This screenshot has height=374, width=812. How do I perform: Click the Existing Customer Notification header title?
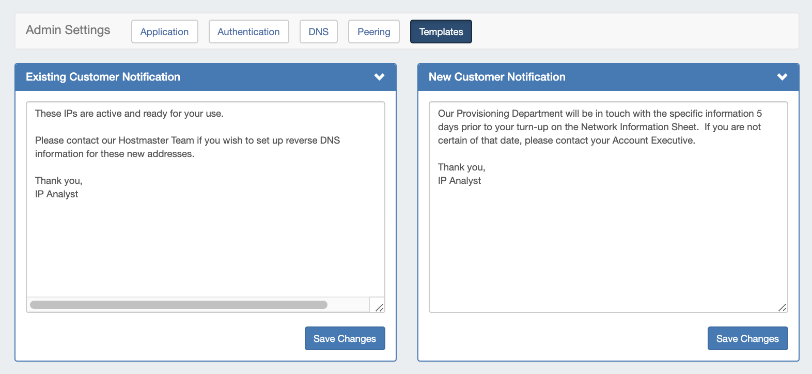click(103, 77)
